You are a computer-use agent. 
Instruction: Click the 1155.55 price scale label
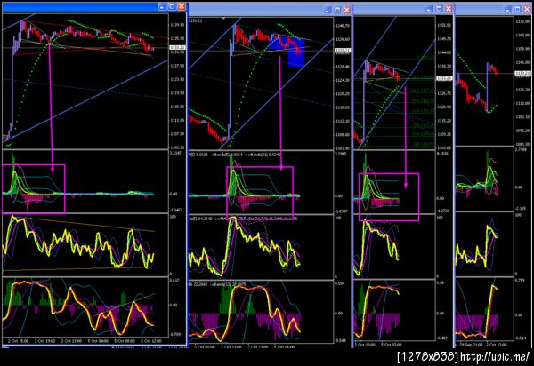[444, 25]
